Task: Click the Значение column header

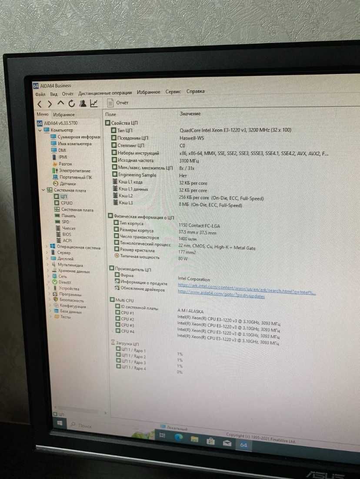Action: coord(190,114)
